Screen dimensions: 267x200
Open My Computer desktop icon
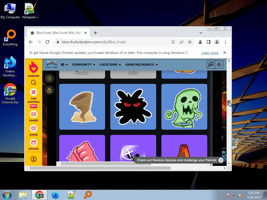[x=10, y=11]
